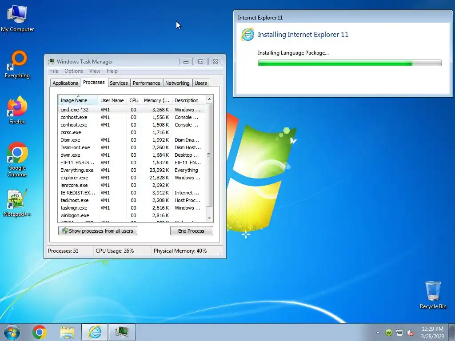Open the View menu
The image size is (455, 341).
(95, 71)
